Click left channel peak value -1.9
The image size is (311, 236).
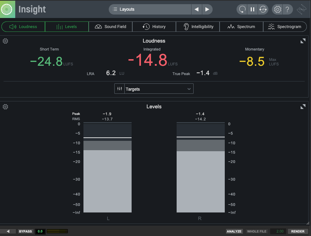point(107,114)
